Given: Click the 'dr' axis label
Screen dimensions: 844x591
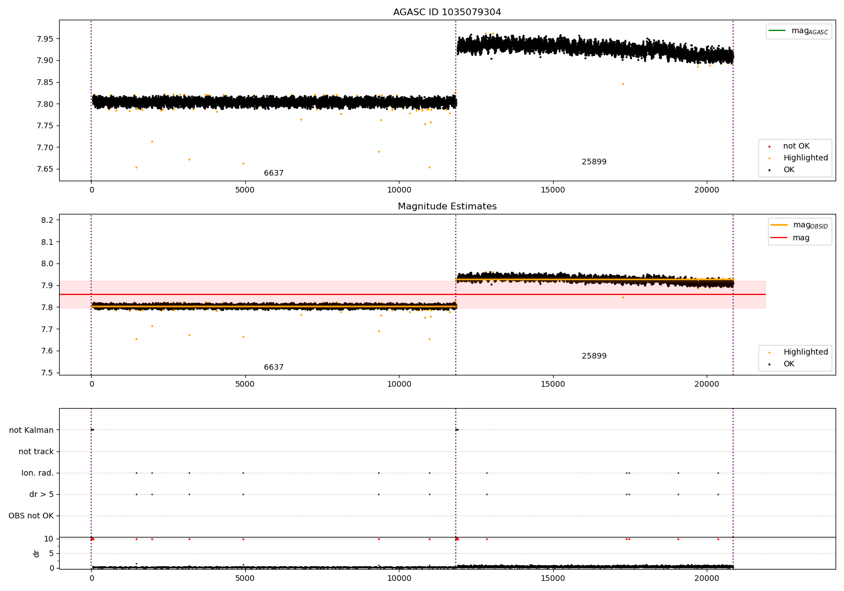Looking at the screenshot, I should click(x=37, y=554).
